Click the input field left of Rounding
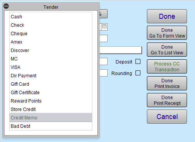This screenshot has height=142, width=195. point(103,73)
